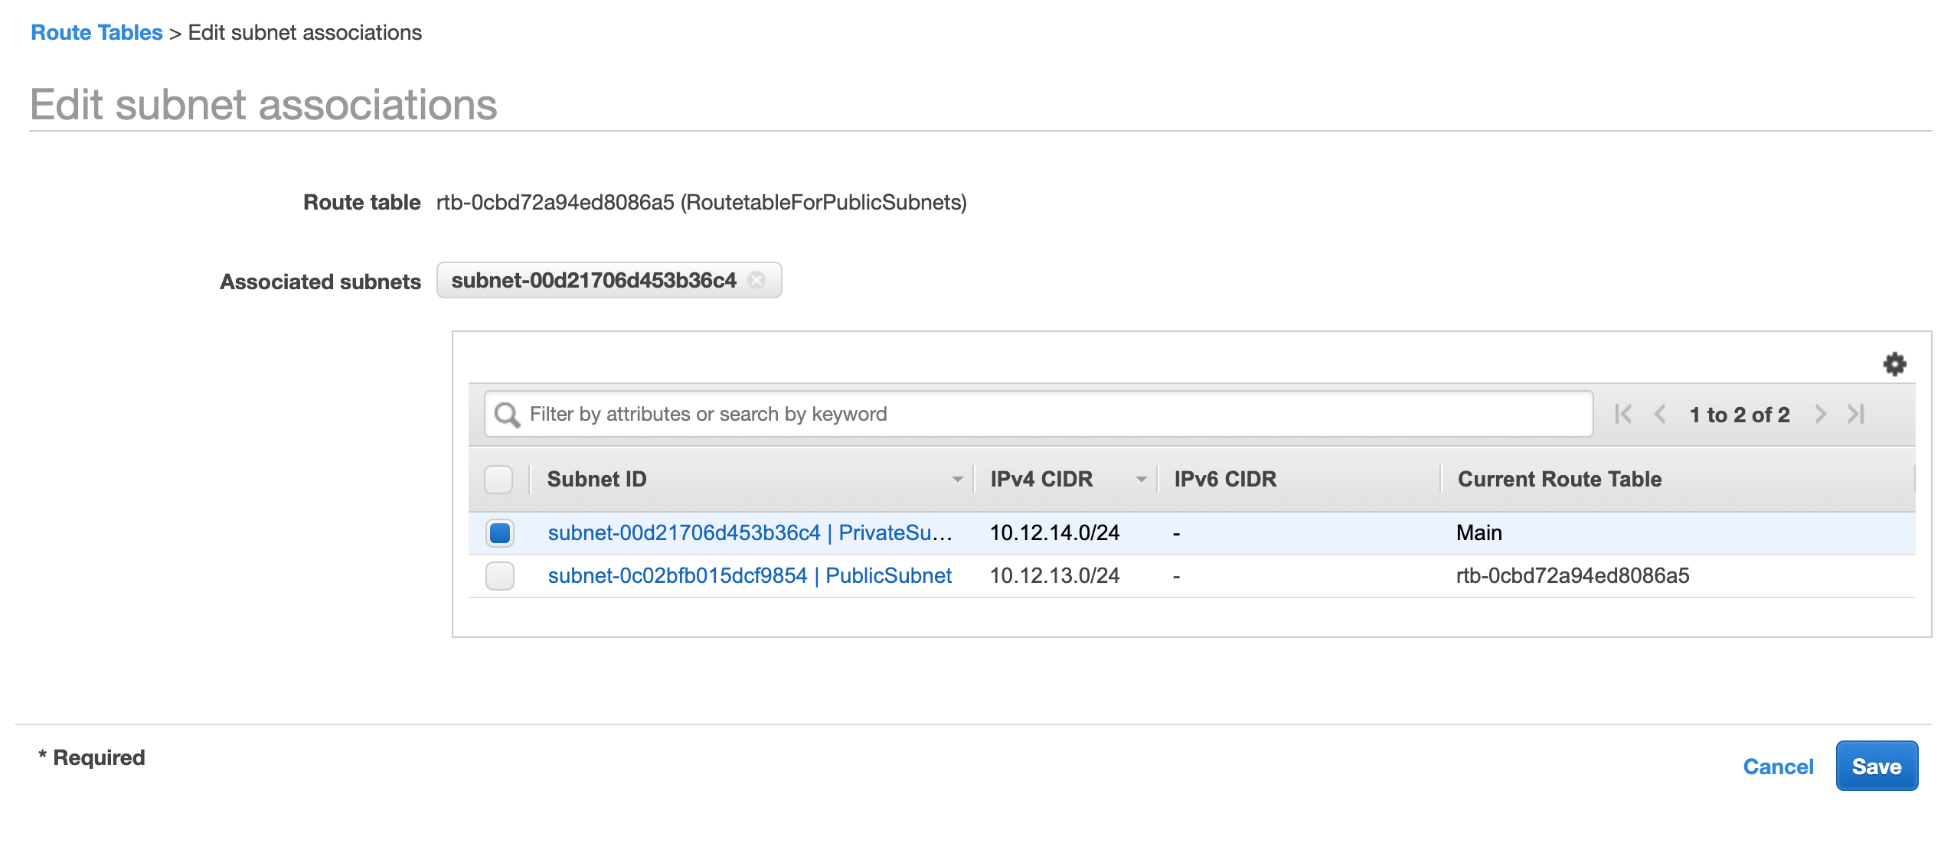
Task: Open Subnet ID column sort dropdown arrow
Action: tap(957, 480)
